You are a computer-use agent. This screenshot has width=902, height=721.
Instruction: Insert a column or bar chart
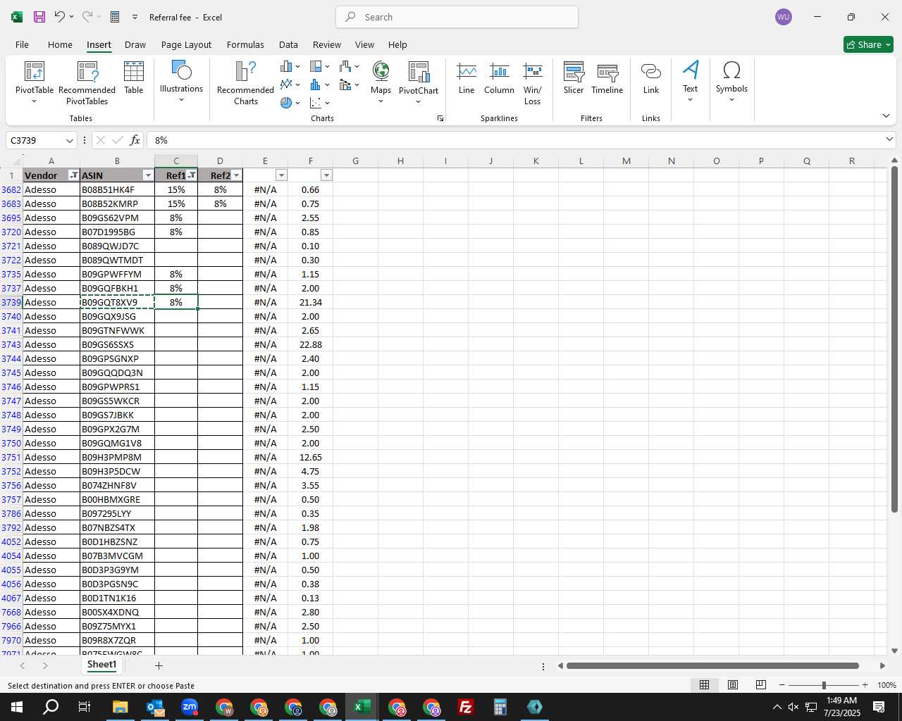click(x=290, y=66)
